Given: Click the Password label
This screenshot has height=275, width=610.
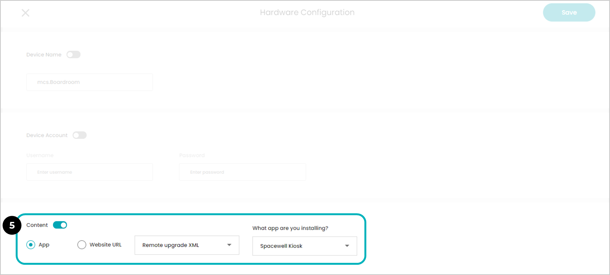Looking at the screenshot, I should pyautogui.click(x=192, y=155).
